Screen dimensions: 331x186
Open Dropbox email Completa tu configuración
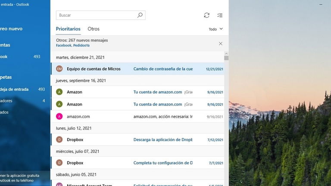tap(137, 163)
